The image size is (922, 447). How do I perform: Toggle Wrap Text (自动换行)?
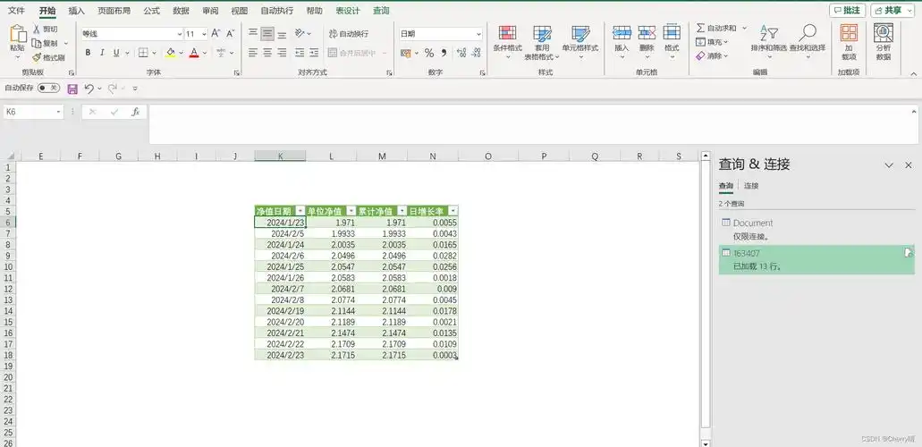pyautogui.click(x=349, y=34)
